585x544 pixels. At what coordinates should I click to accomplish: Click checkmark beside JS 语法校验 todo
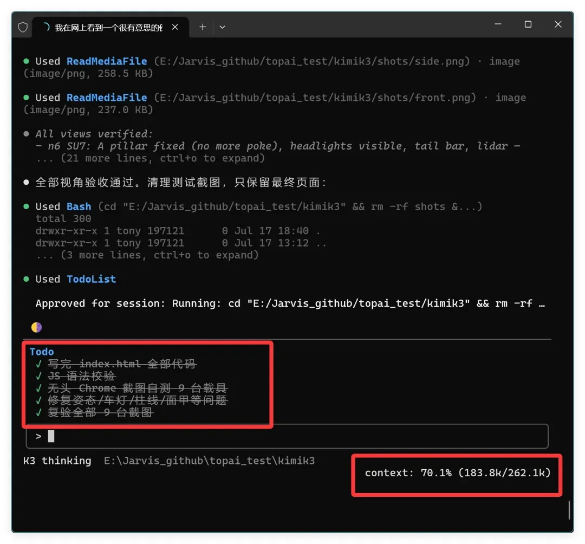point(38,376)
